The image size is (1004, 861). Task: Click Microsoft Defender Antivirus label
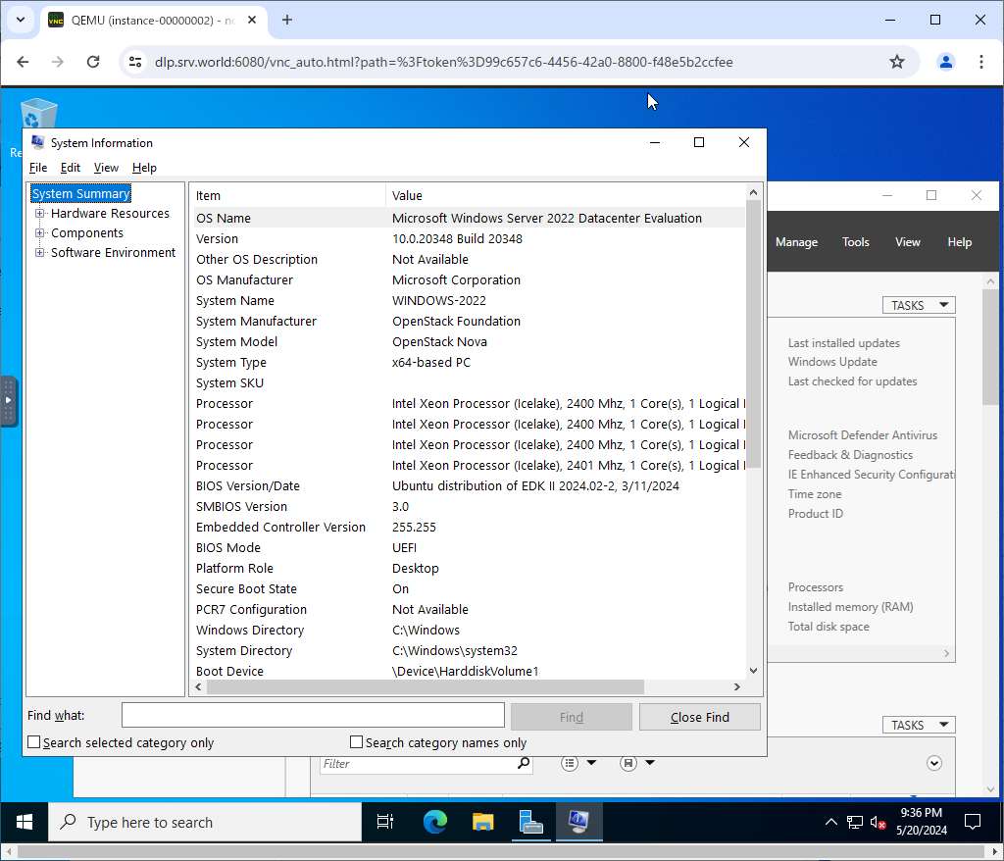coord(863,435)
